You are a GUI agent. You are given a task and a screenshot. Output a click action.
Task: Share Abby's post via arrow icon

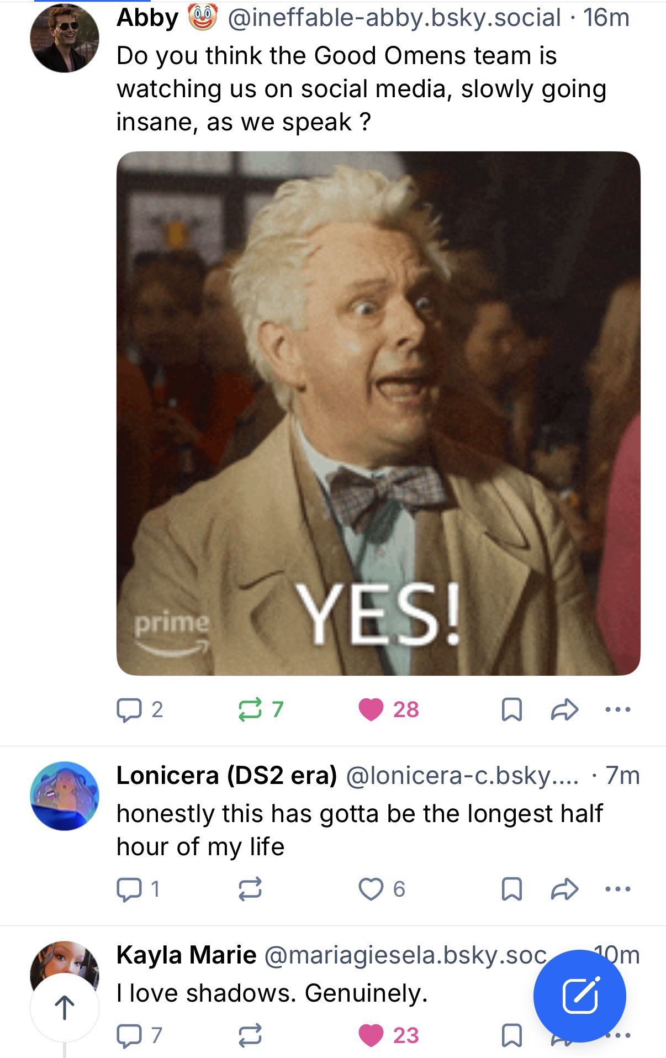564,710
